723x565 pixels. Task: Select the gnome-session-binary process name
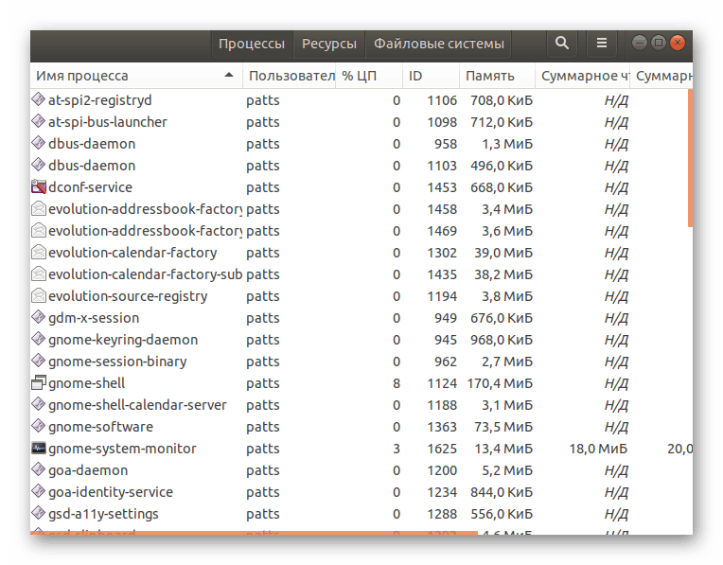(x=117, y=362)
